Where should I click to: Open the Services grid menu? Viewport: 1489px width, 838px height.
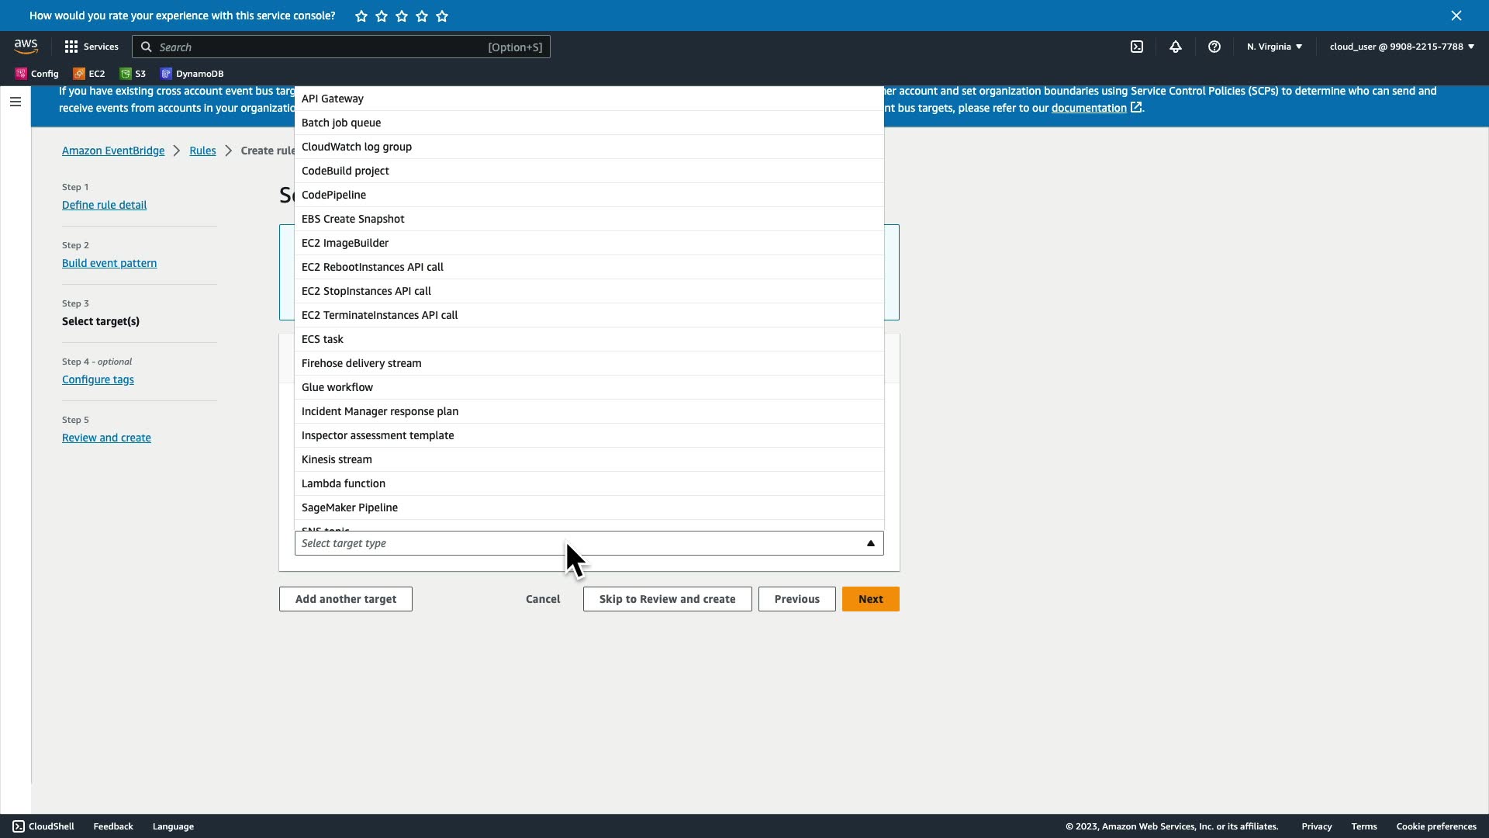pyautogui.click(x=91, y=47)
